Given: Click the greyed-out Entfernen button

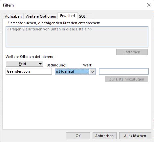Looking at the screenshot, I should [132, 52].
